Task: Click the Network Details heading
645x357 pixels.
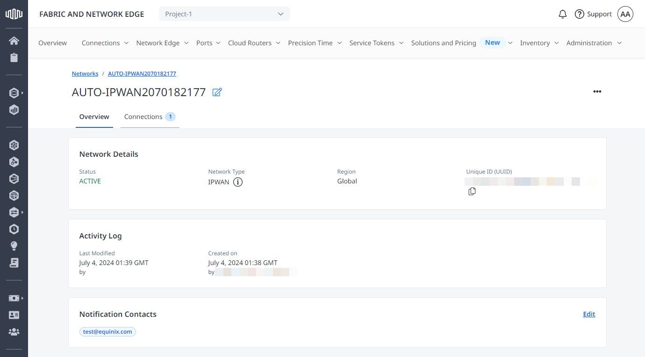Action: pos(109,154)
